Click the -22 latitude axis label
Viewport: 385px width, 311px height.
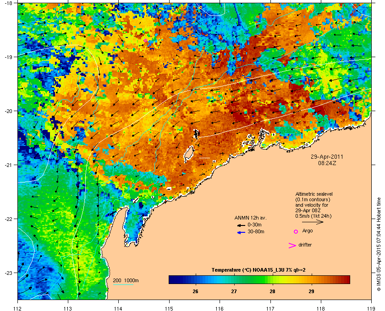tap(9, 219)
